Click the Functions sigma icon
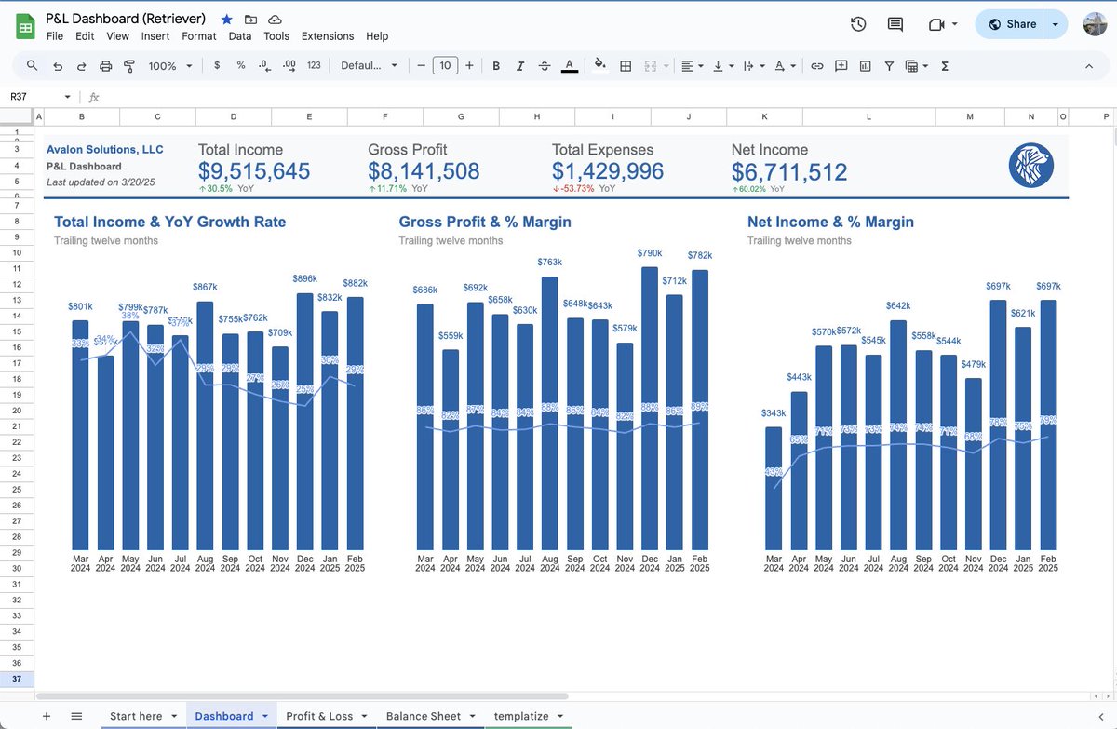 coord(945,66)
